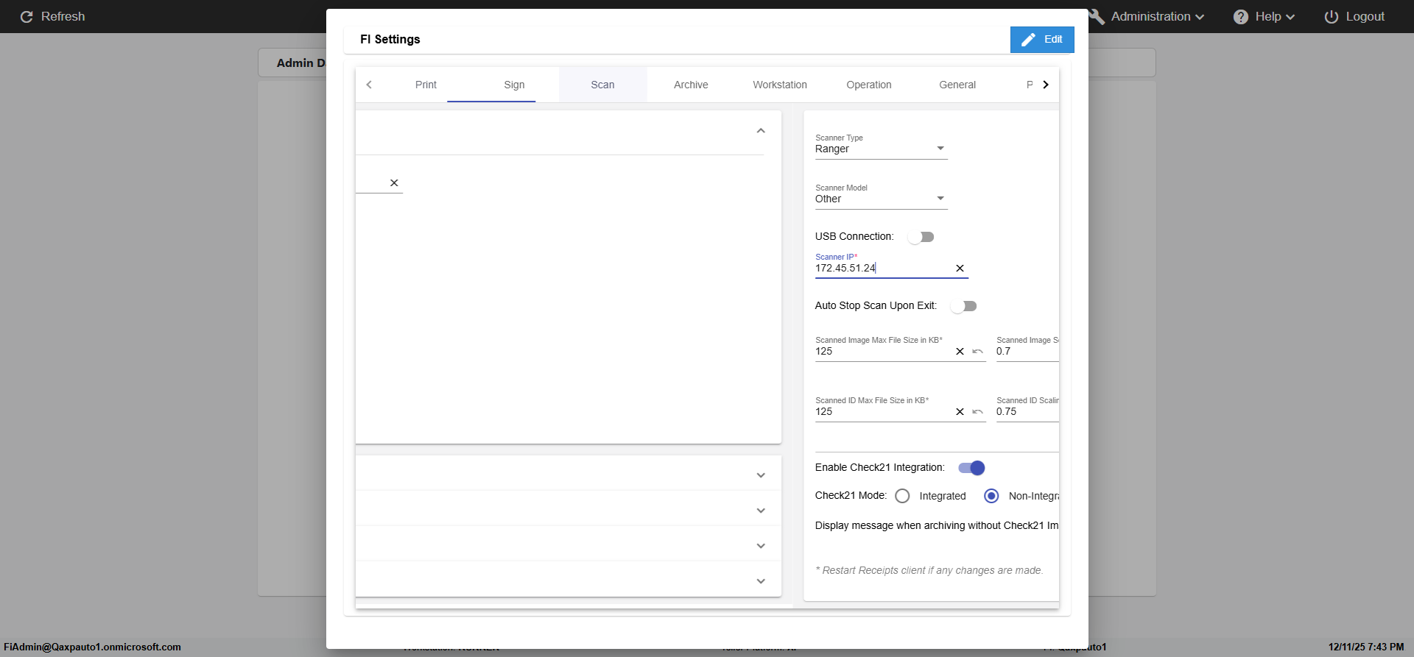Viewport: 1414px width, 657px height.
Task: Toggle the USB Connection switch
Action: coord(921,237)
